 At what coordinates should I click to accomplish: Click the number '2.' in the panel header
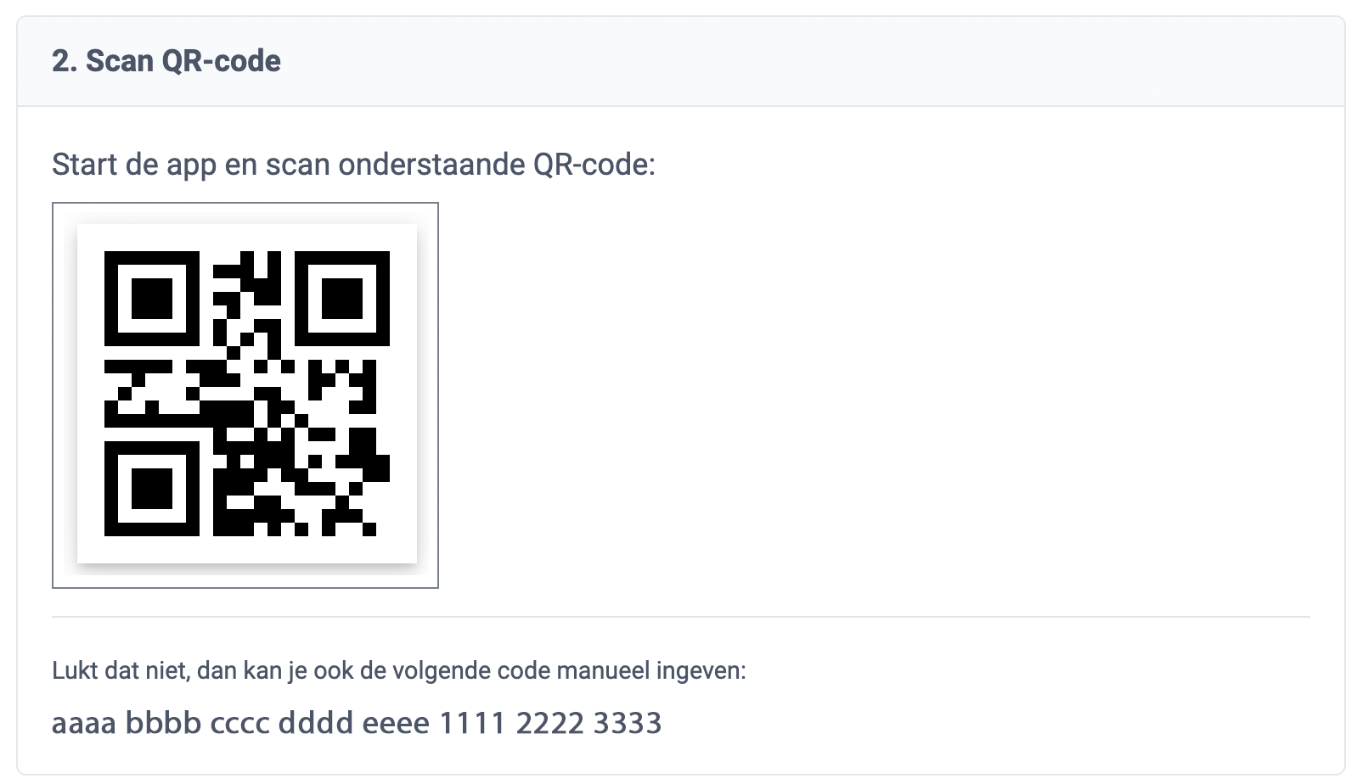(x=65, y=61)
